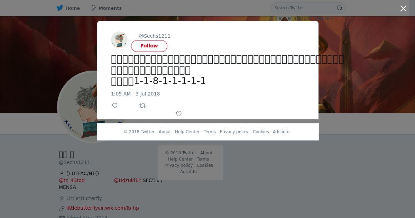Open Help Center in dialog footer
This screenshot has width=415, height=218.
[187, 132]
